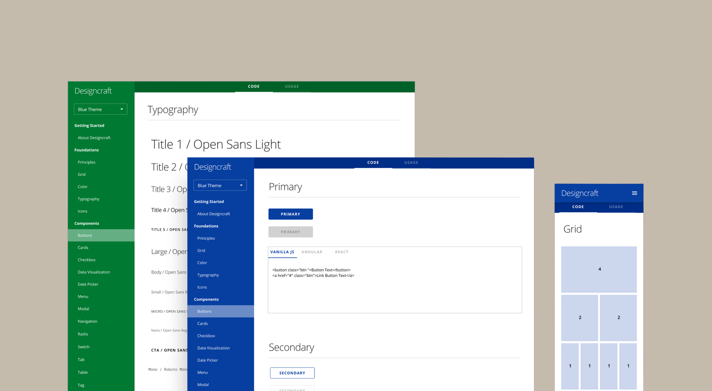This screenshot has width=712, height=391.
Task: Open Date Picker in the green sidebar
Action: coord(88,284)
